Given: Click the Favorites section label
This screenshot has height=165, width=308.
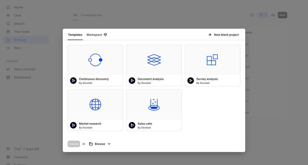Looking at the screenshot, I should pyautogui.click(x=12, y=61).
